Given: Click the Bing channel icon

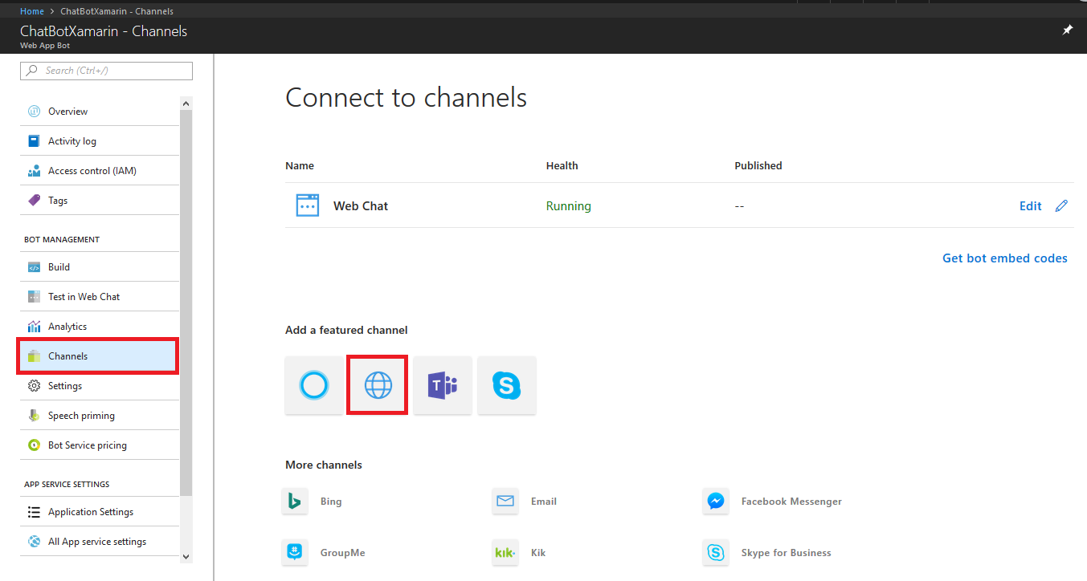Looking at the screenshot, I should (295, 502).
